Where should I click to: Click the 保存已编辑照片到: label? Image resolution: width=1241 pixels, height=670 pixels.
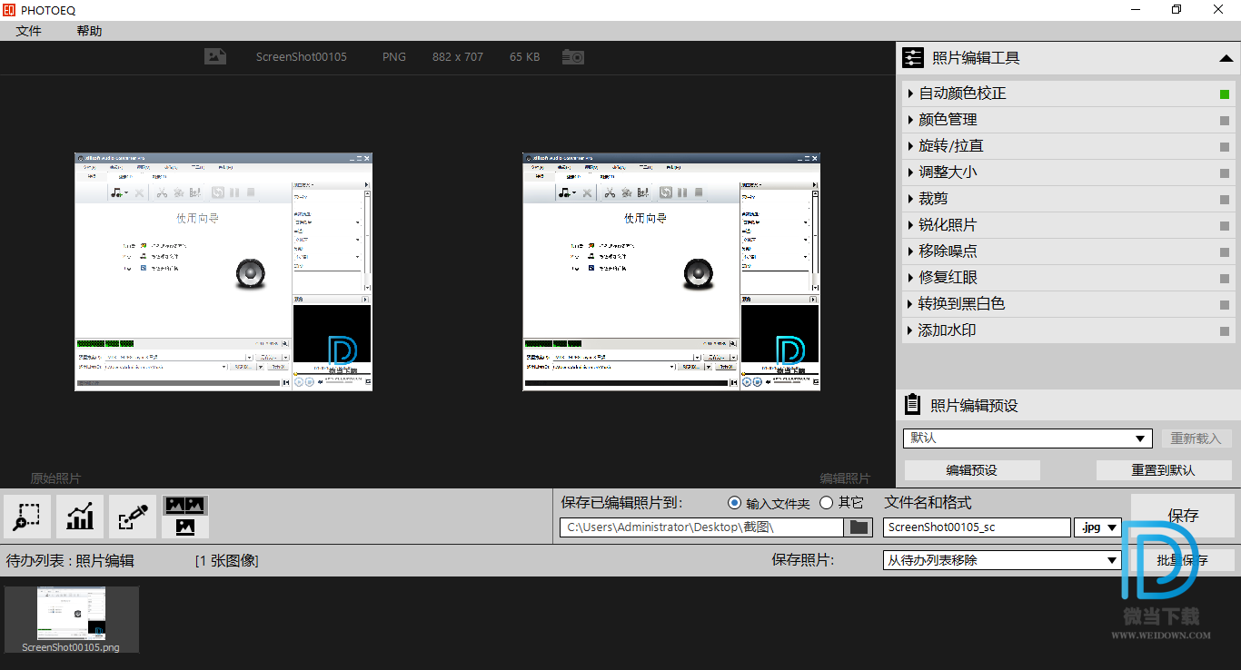click(x=621, y=502)
